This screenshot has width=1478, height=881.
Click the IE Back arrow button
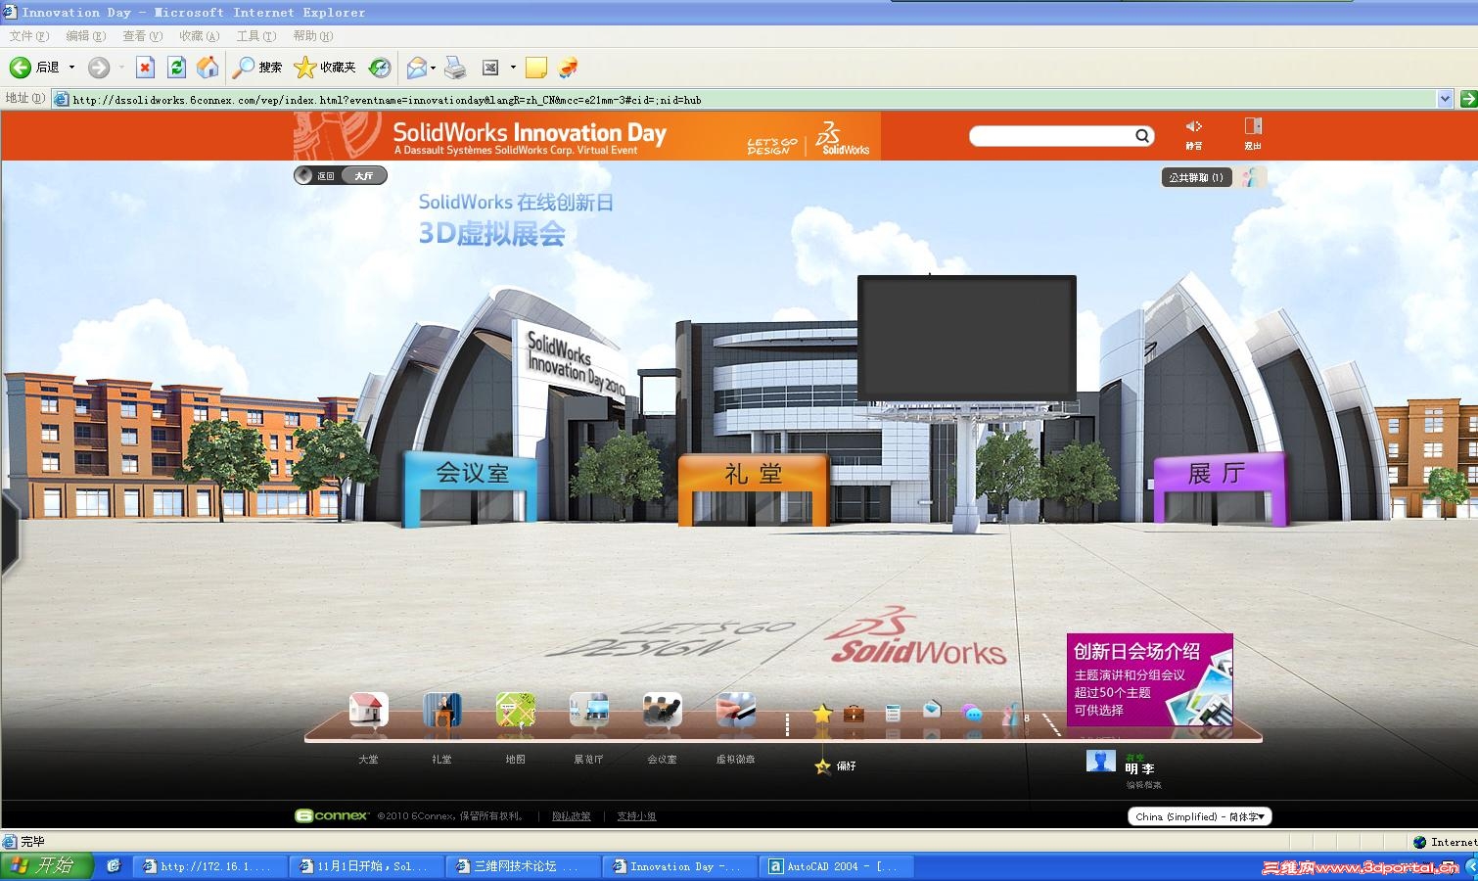(x=21, y=67)
